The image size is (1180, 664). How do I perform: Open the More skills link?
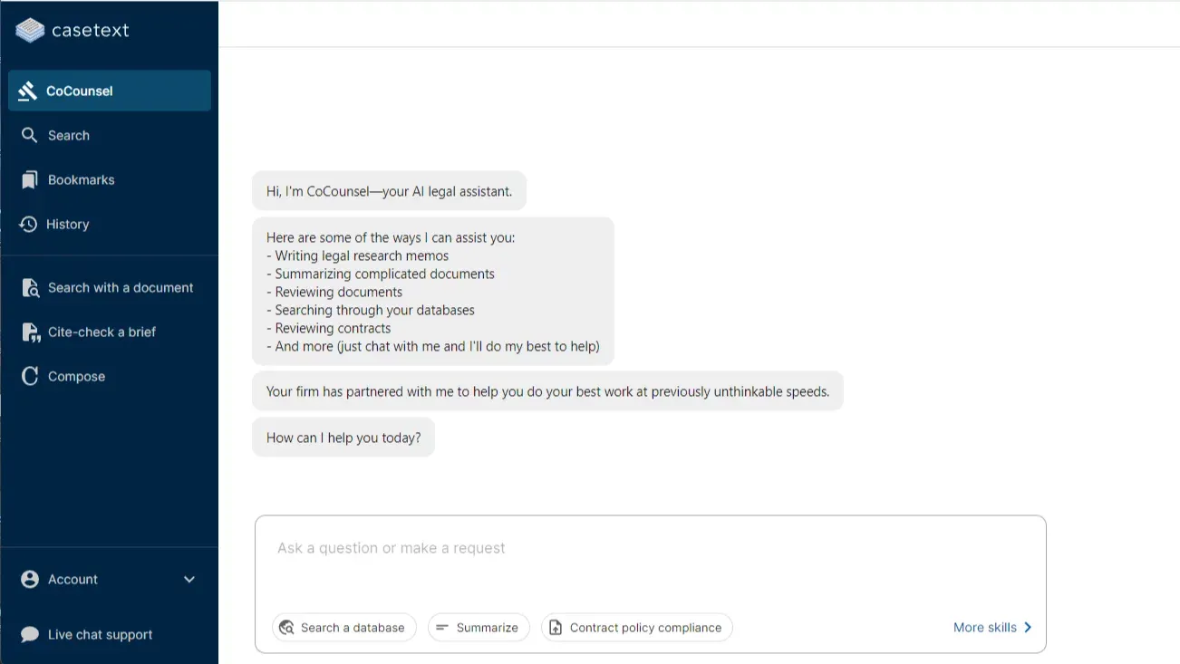pyautogui.click(x=992, y=627)
